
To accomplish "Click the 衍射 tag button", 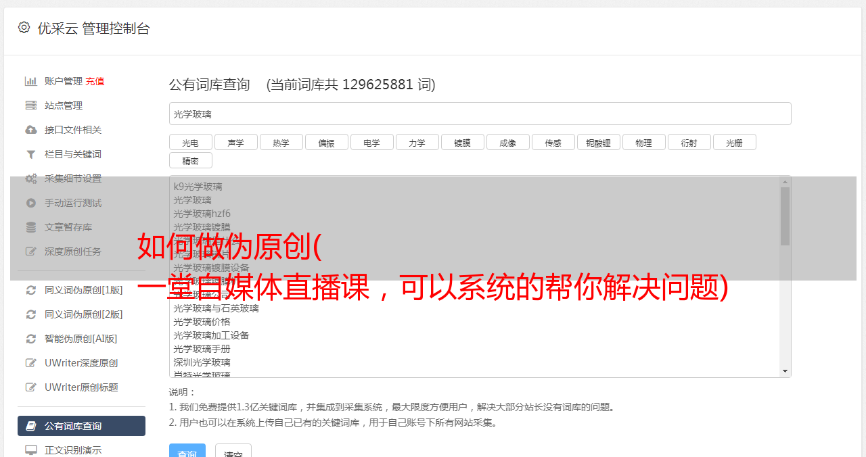I will click(x=689, y=142).
